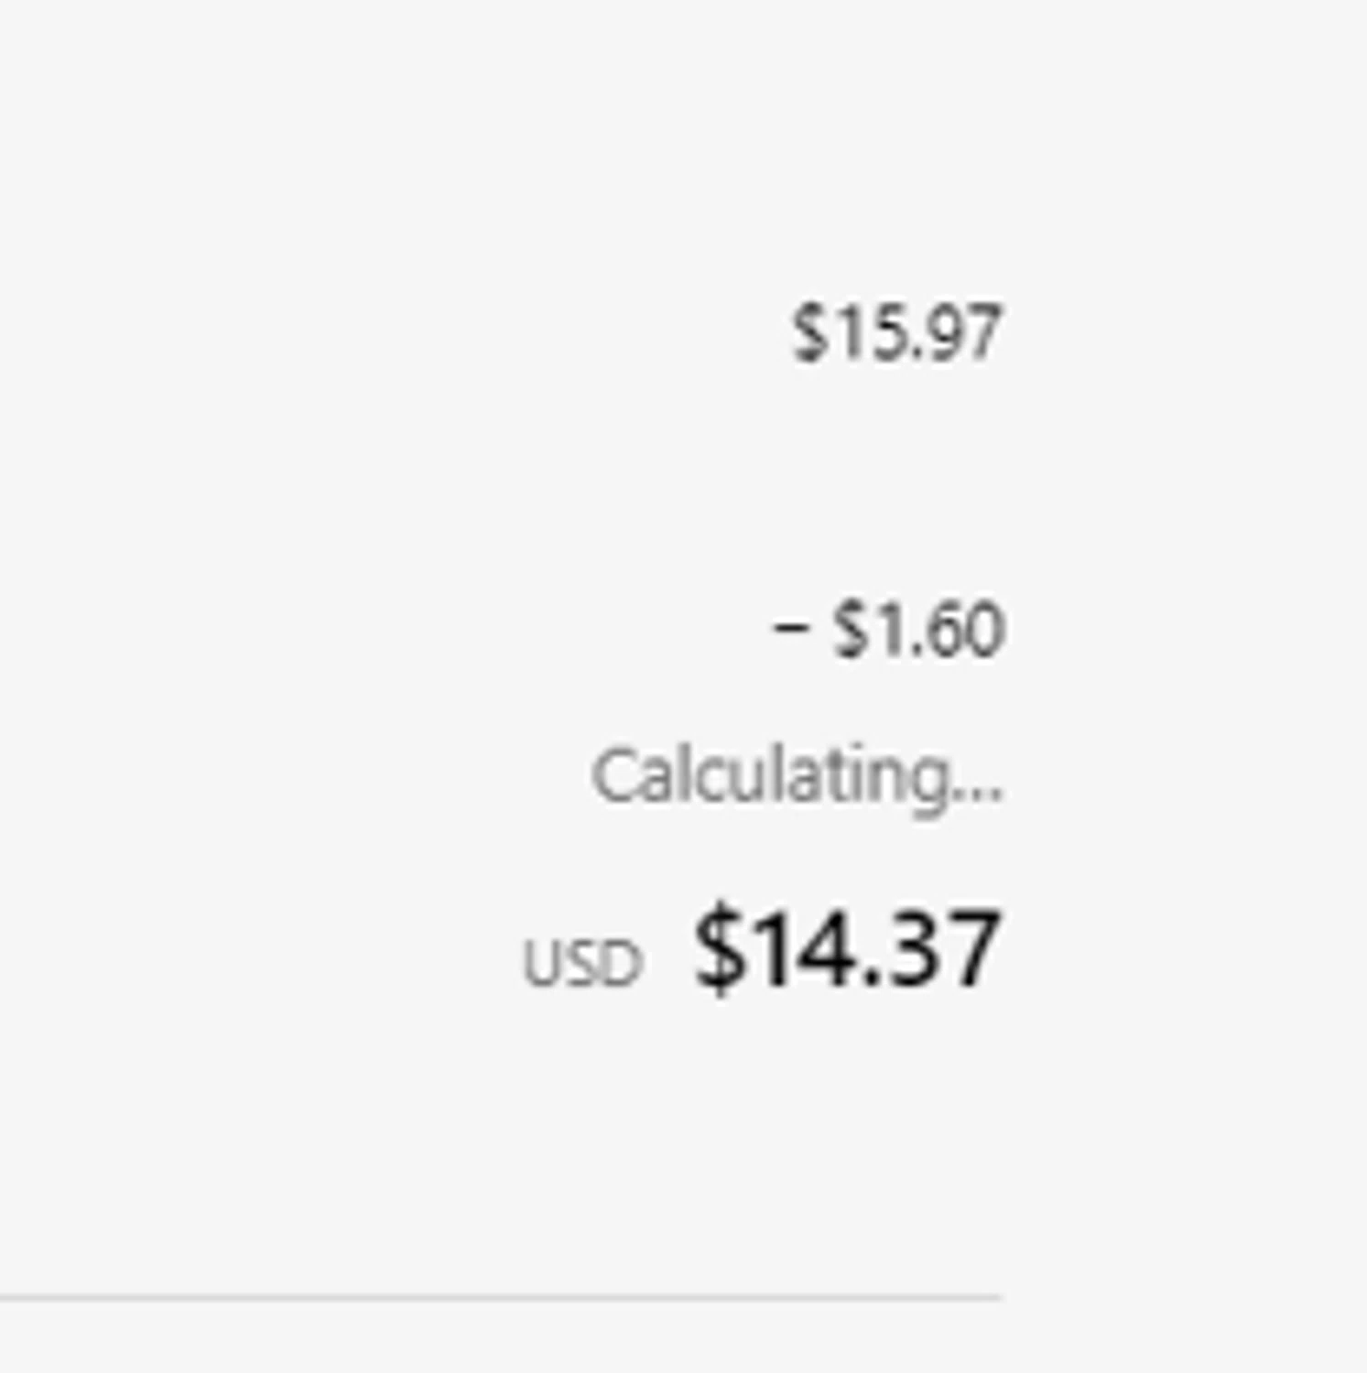Viewport: 1367px width, 1373px height.
Task: Click the Calculating... shipping text
Action: click(797, 777)
